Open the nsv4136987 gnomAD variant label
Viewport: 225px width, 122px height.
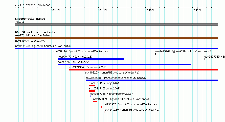129,104
